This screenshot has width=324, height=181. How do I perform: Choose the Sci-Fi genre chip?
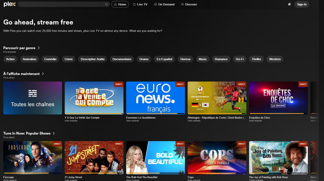click(x=240, y=59)
